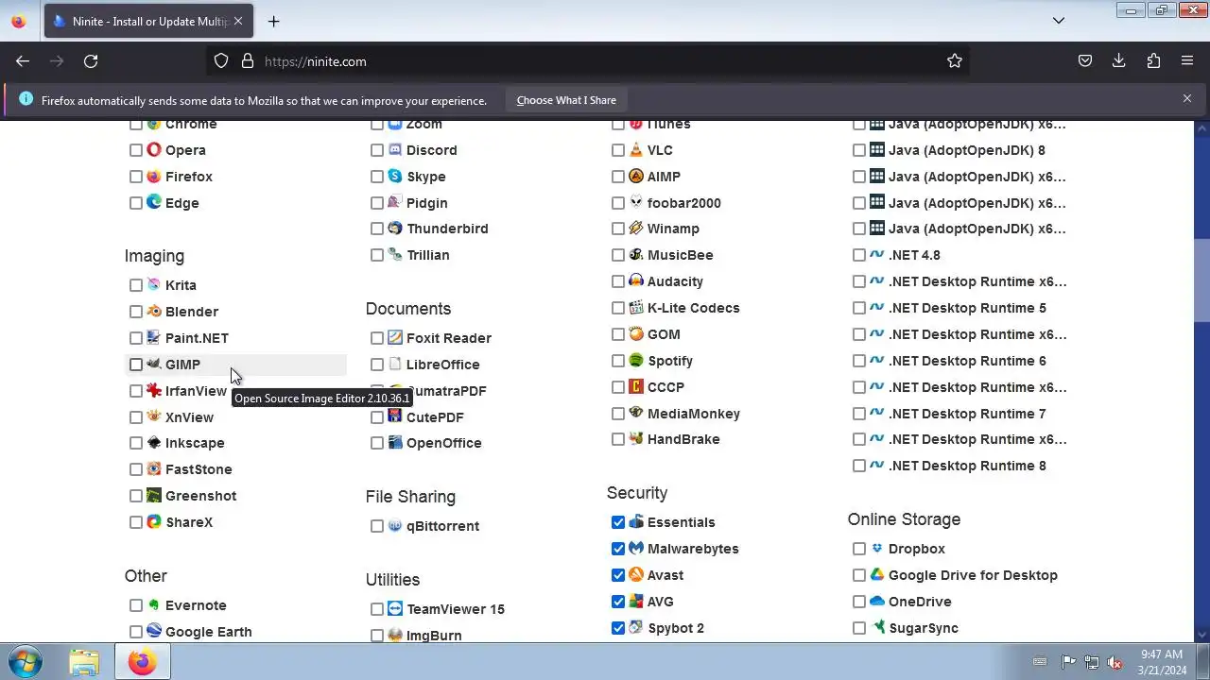The height and width of the screenshot is (680, 1210).
Task: Click the Action Center flag tray icon
Action: click(1068, 662)
